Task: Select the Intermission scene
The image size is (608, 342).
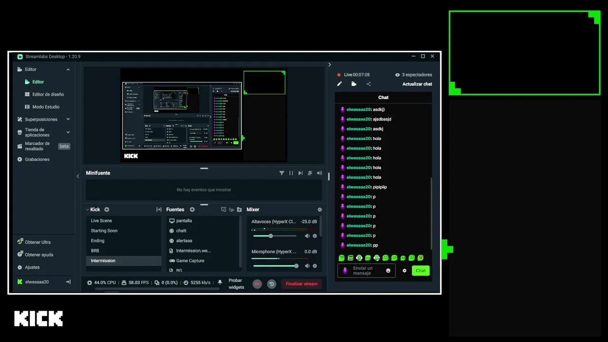Action: [x=123, y=261]
